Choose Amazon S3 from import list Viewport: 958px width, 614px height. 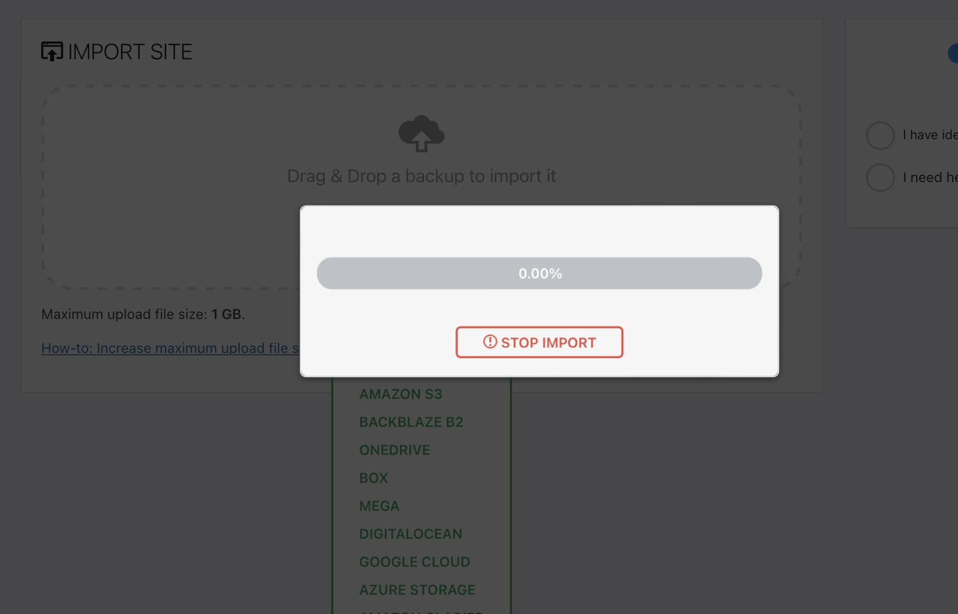click(401, 394)
